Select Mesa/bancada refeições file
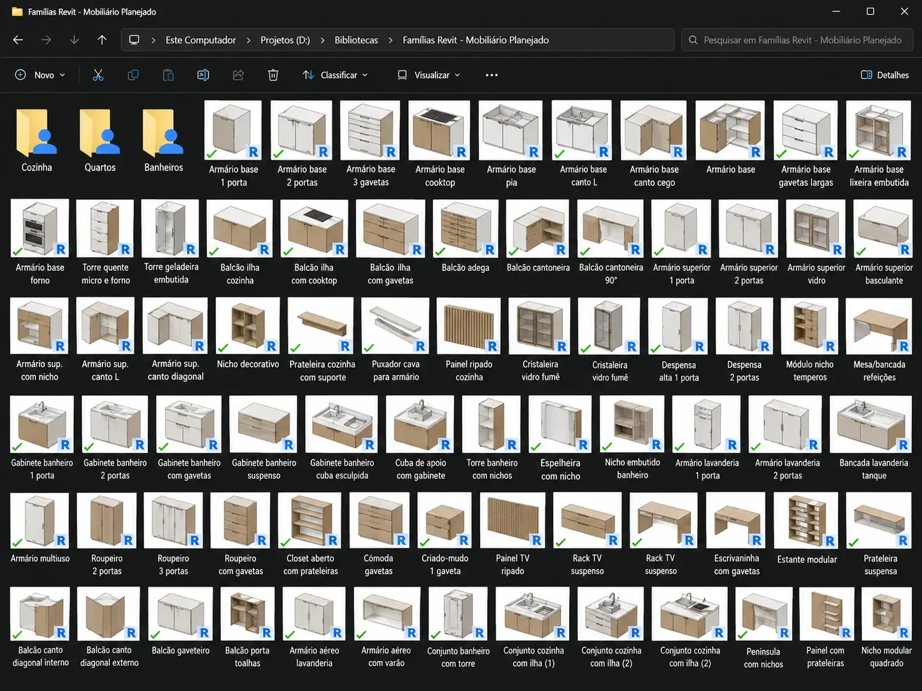 click(x=879, y=340)
